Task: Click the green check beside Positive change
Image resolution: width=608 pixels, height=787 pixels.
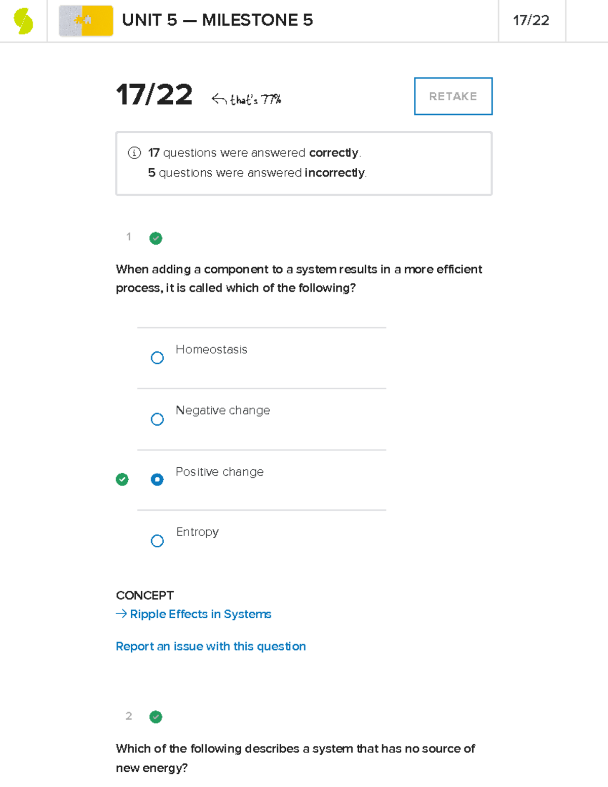Action: pyautogui.click(x=122, y=479)
